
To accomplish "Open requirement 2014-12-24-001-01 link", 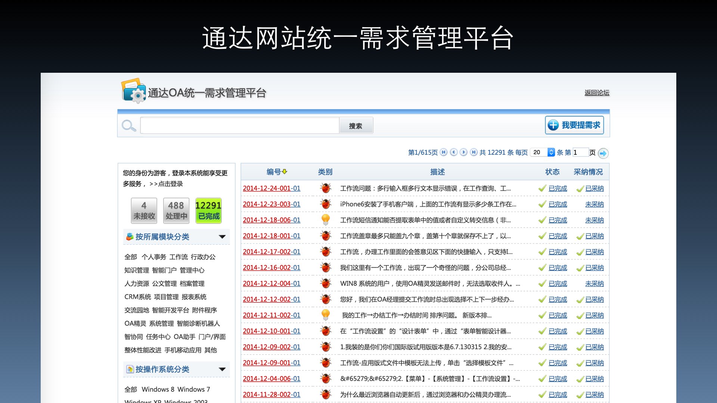I will coord(271,188).
